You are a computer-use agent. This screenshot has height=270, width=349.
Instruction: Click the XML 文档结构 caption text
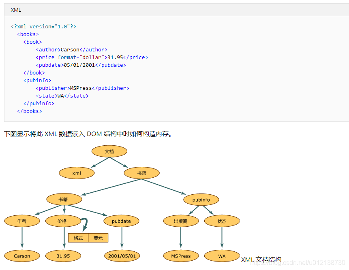tap(261, 259)
